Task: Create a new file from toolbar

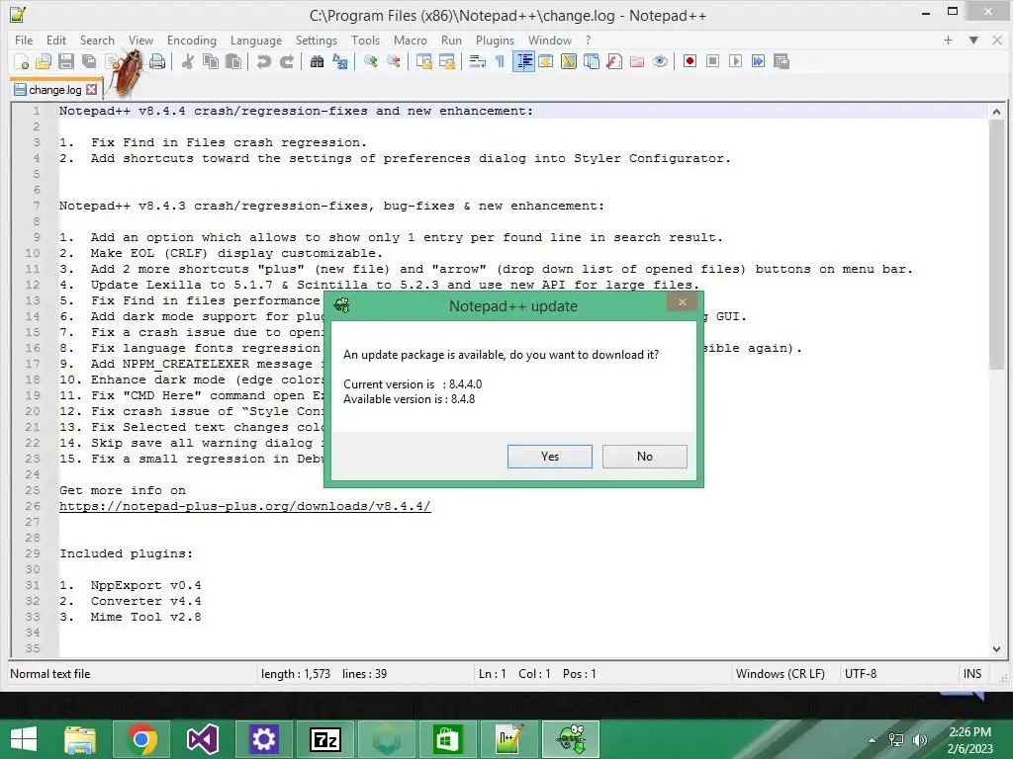Action: click(21, 62)
